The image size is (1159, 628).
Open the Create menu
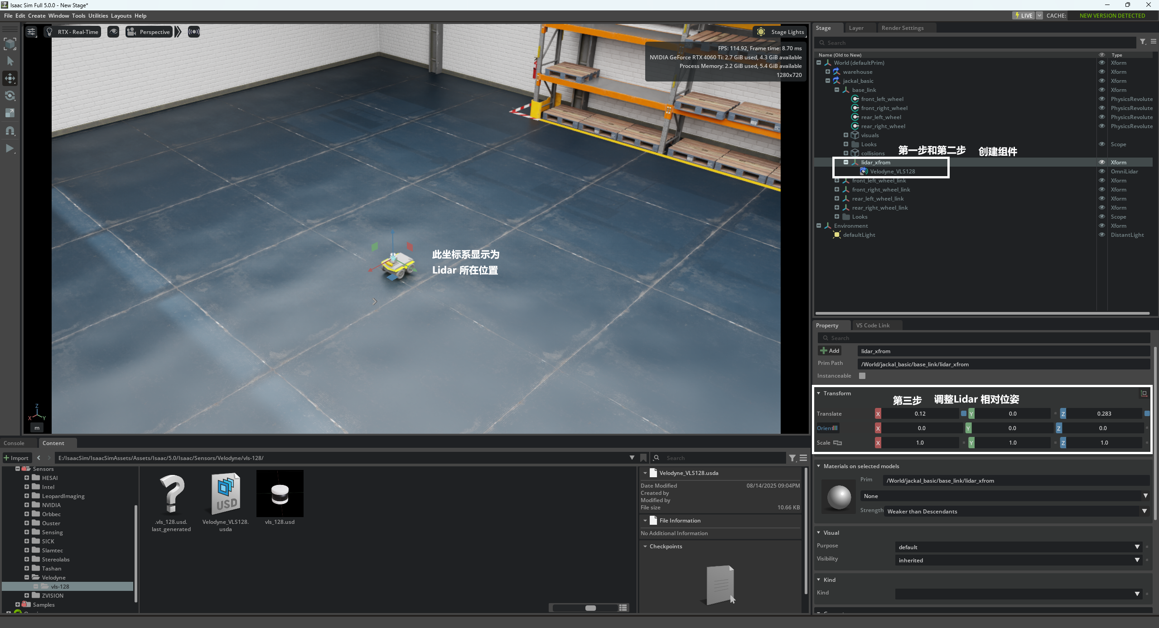pos(36,15)
